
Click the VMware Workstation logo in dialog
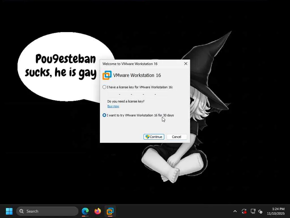coord(107,75)
